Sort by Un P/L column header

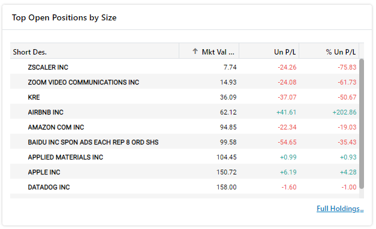click(269, 51)
